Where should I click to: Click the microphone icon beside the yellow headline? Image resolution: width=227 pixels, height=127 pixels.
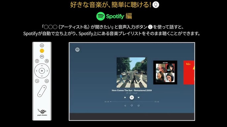[156, 5]
